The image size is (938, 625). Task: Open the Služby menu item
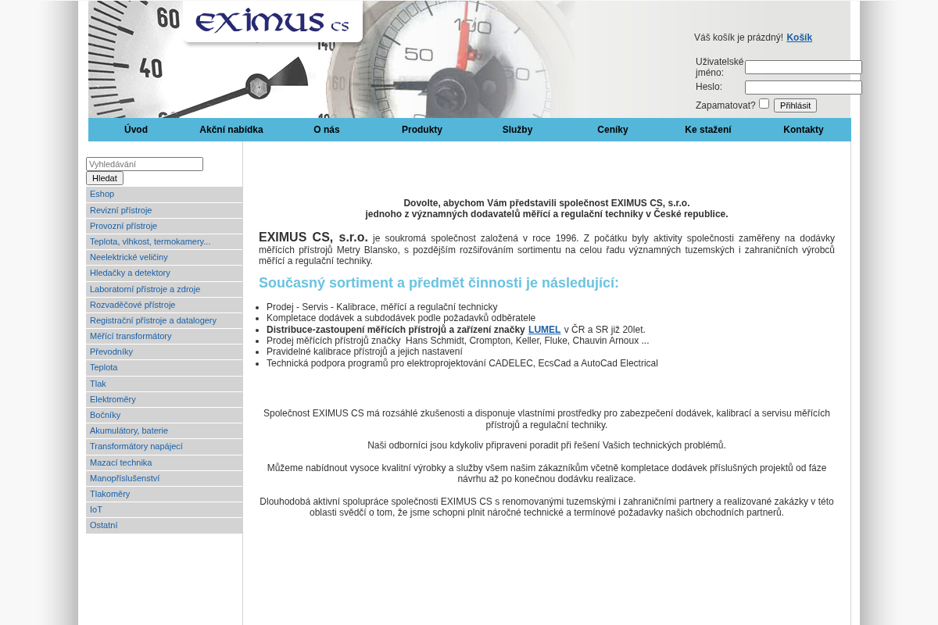(x=517, y=130)
